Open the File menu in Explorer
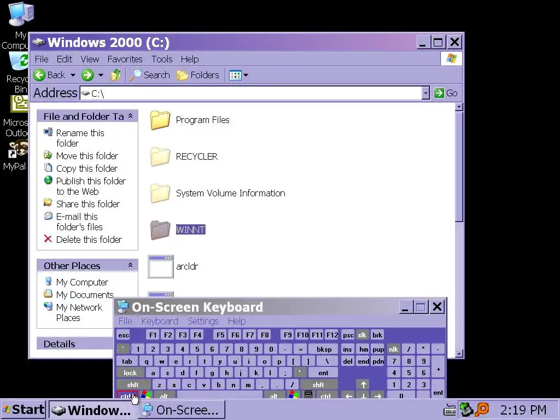 click(42, 59)
